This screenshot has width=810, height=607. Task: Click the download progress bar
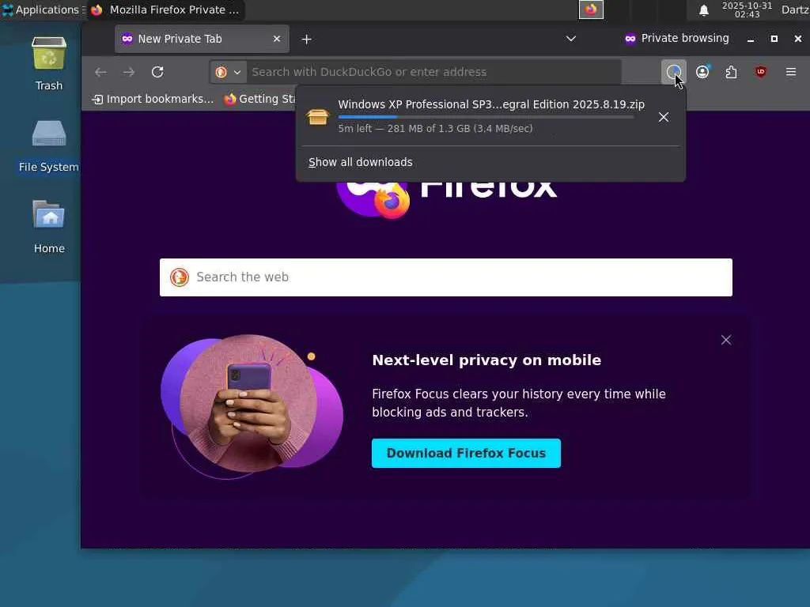(x=486, y=117)
